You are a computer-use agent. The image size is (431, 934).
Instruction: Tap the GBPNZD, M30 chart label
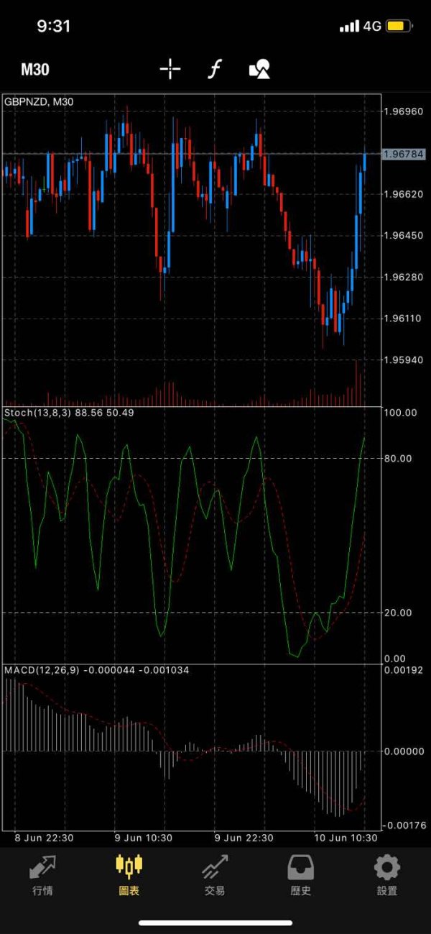click(39, 102)
